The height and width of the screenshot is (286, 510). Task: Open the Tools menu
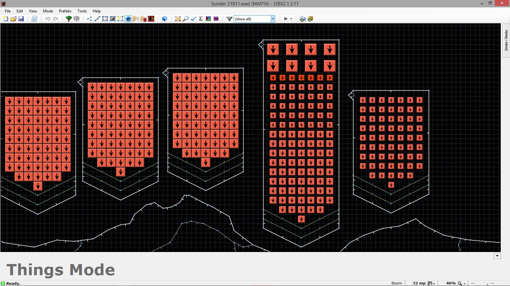82,11
